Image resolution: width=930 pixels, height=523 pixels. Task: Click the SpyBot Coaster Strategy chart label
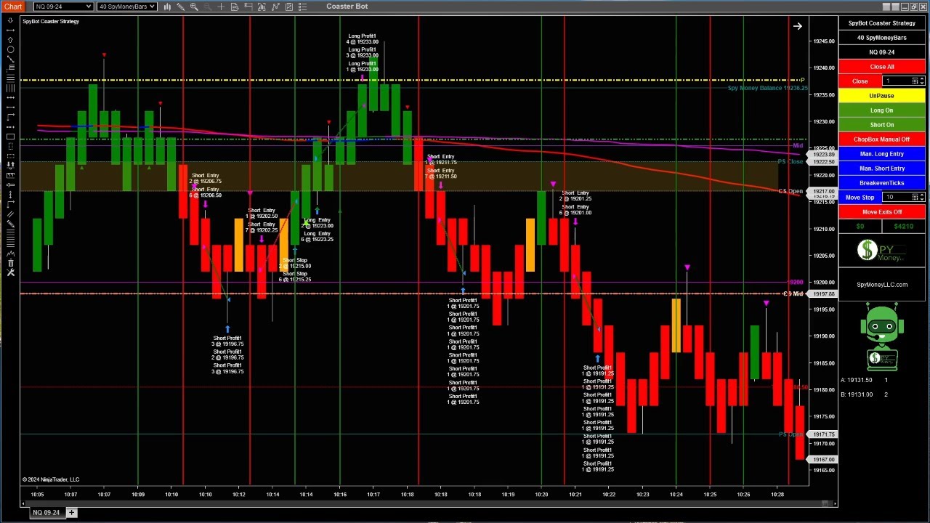pyautogui.click(x=51, y=21)
